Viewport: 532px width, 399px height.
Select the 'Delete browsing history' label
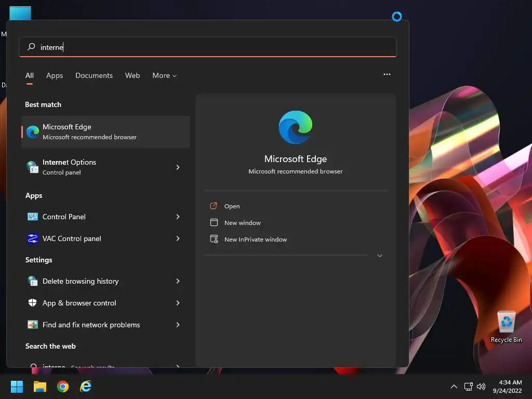pos(81,281)
